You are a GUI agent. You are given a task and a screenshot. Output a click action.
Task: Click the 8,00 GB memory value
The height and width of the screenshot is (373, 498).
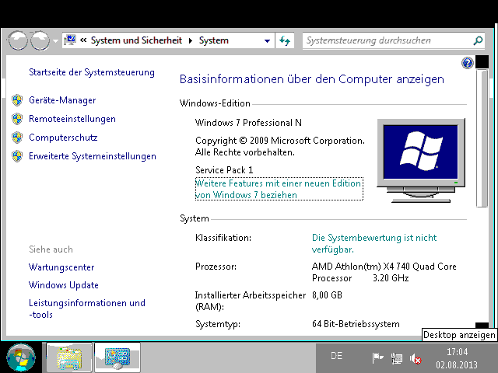click(327, 295)
